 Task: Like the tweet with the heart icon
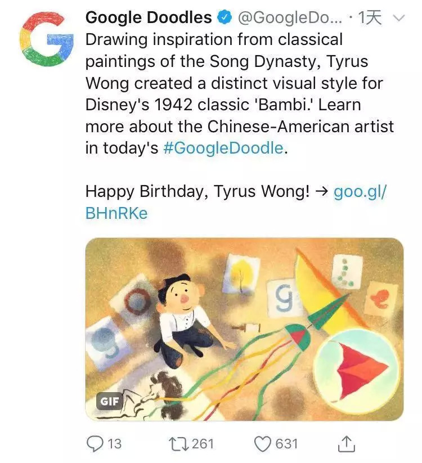click(x=263, y=444)
